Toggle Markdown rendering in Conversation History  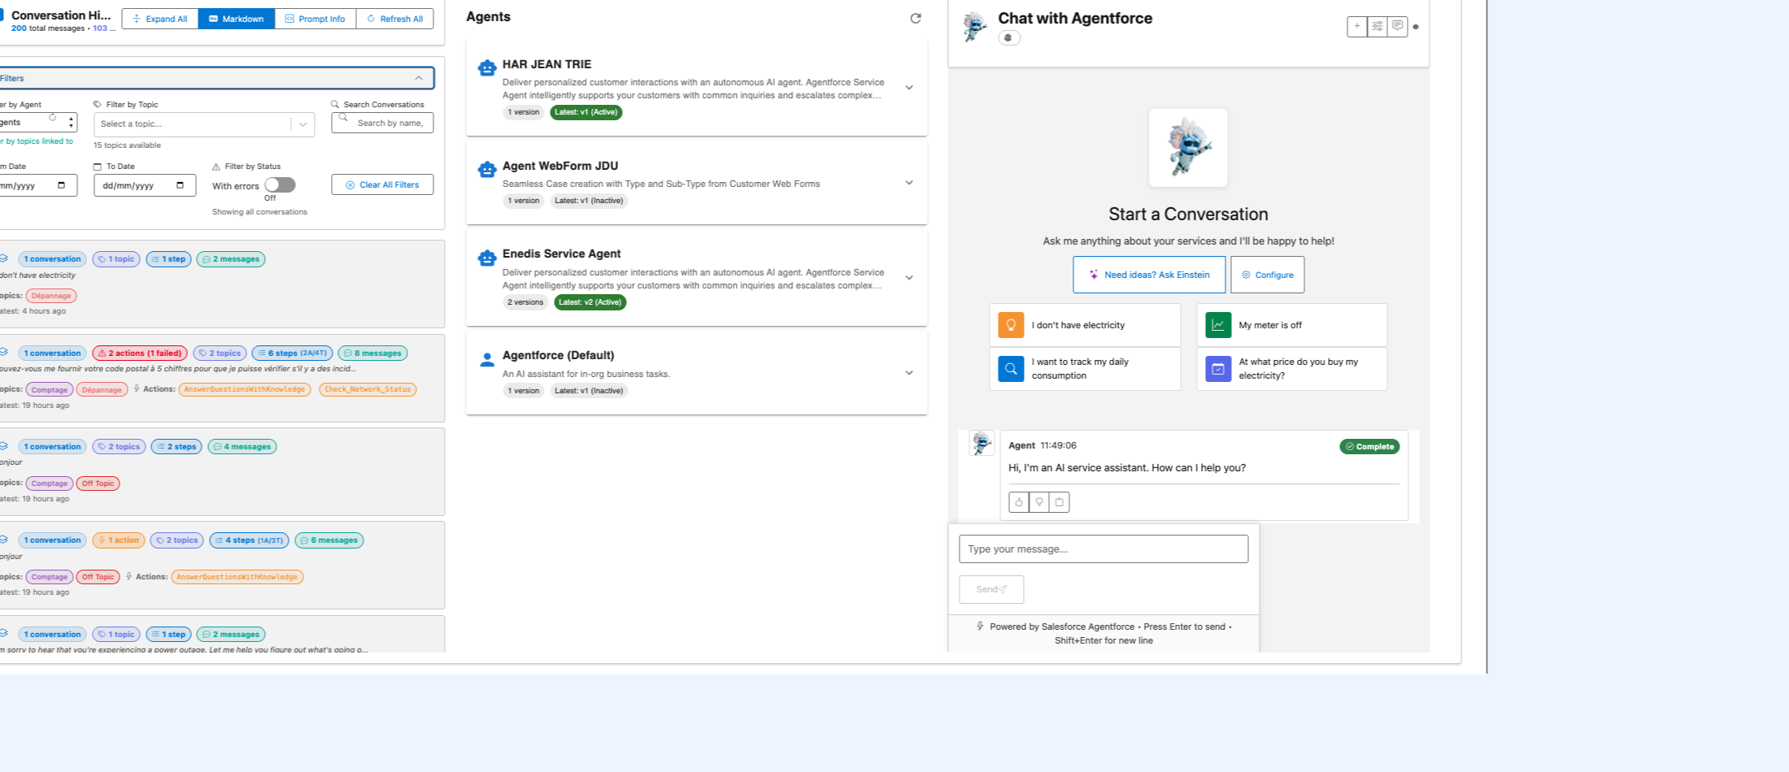click(236, 18)
